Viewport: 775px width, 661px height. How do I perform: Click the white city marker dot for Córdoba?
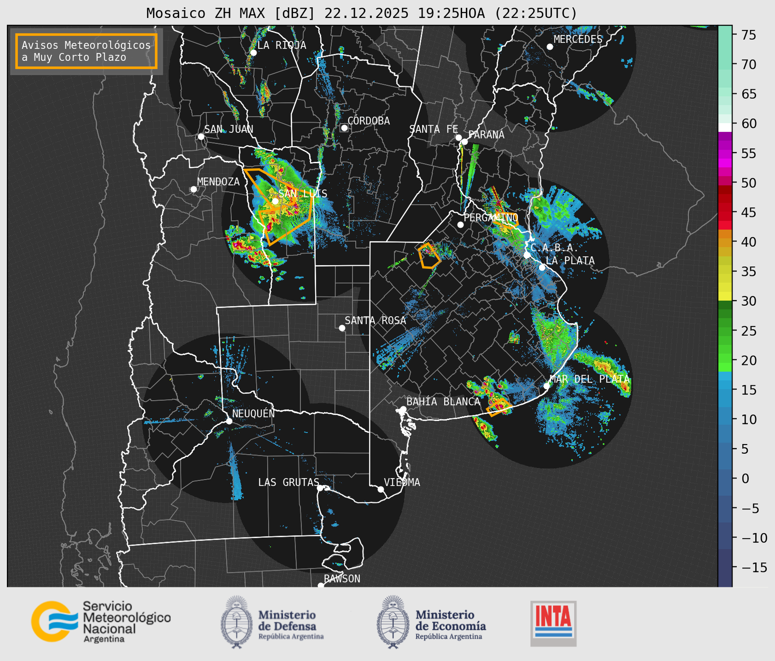(344, 128)
